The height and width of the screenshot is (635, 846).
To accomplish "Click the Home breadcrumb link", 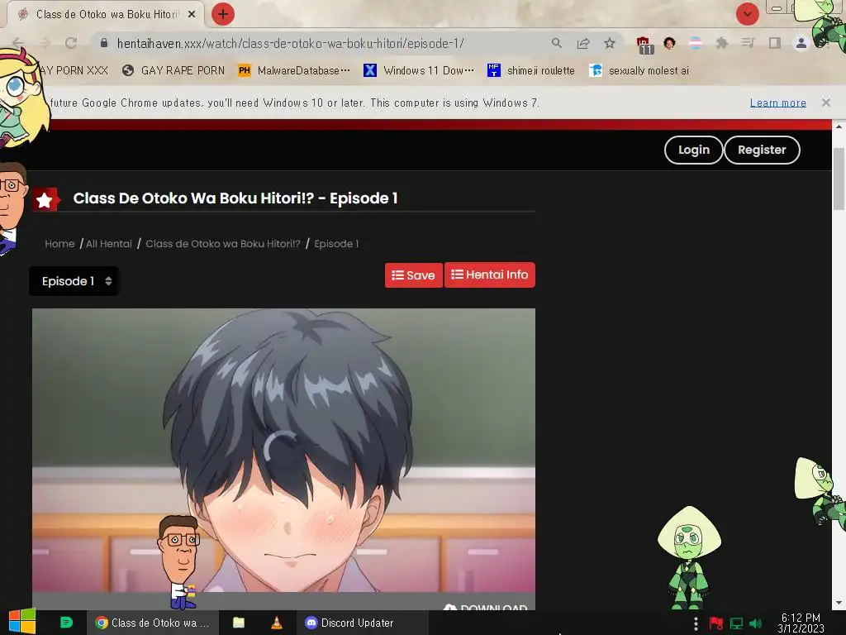I will click(59, 244).
